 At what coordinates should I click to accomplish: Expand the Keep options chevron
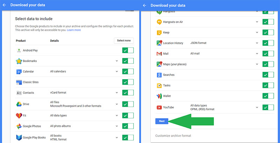pos(257,32)
